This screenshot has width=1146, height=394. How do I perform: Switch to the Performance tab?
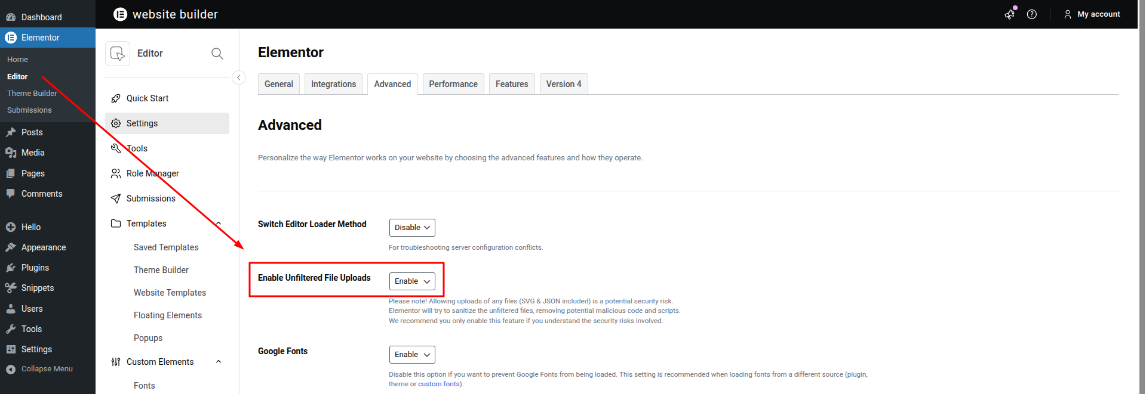point(453,84)
